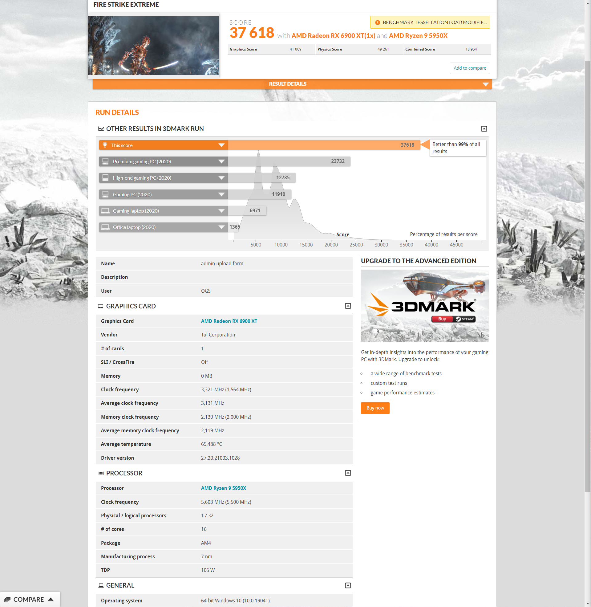Open the dropdown on the This score bar

pyautogui.click(x=221, y=145)
